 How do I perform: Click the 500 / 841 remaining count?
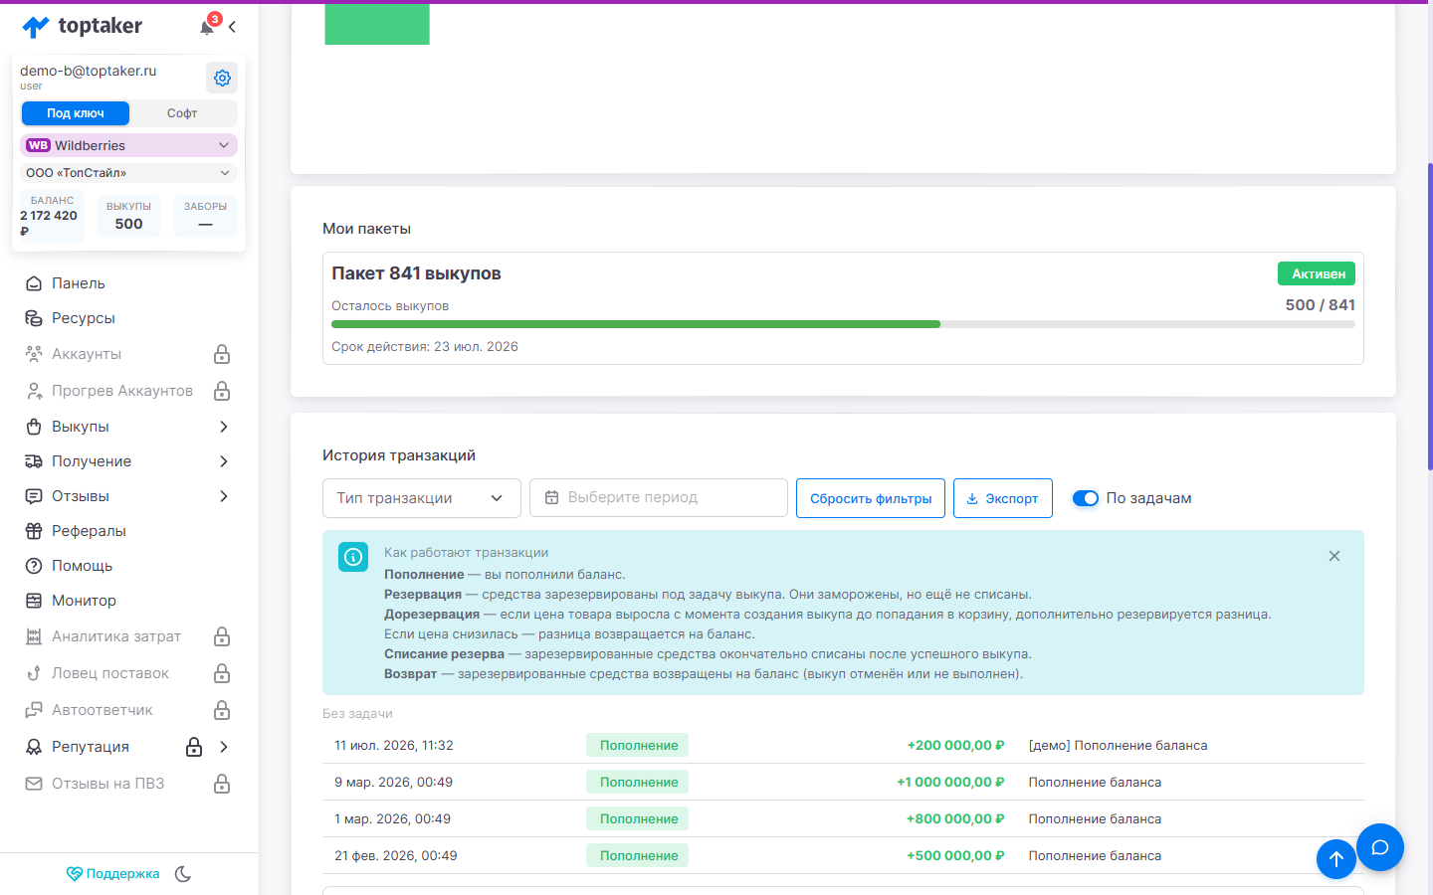[1321, 305]
